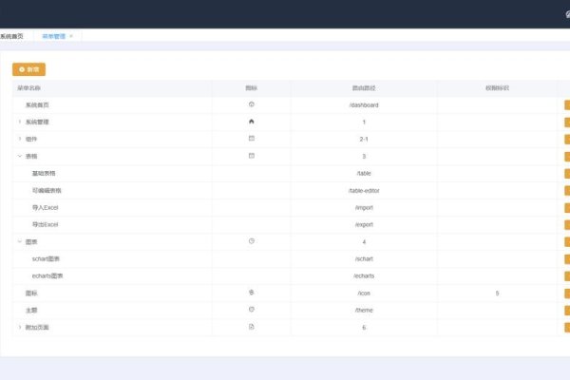This screenshot has height=380, width=570.
Task: Click the document icon in 附加页面 row
Action: tap(252, 327)
